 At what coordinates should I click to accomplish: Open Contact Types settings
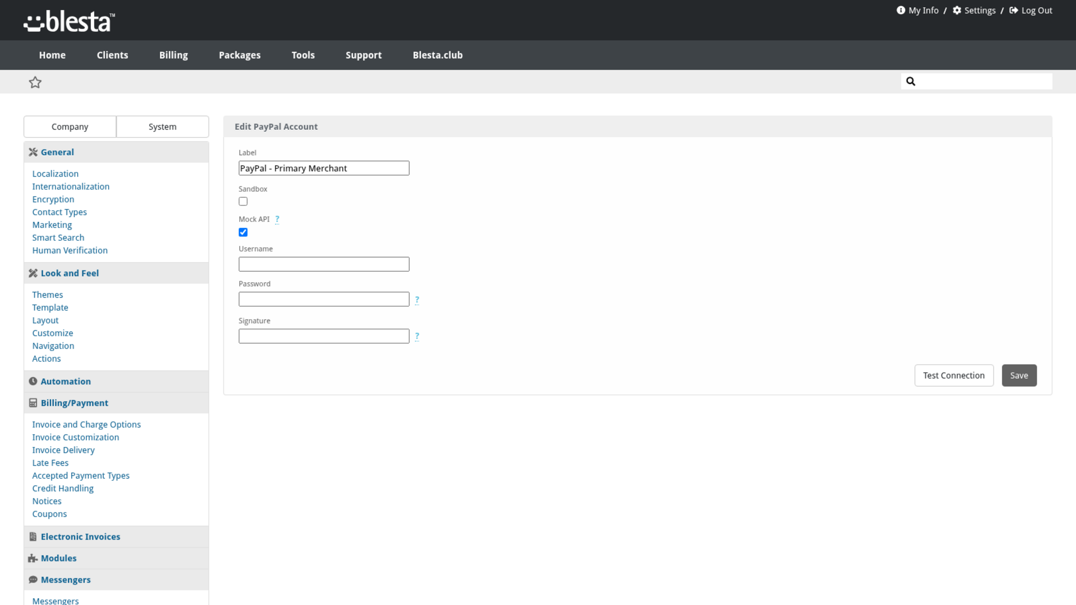[x=59, y=212]
